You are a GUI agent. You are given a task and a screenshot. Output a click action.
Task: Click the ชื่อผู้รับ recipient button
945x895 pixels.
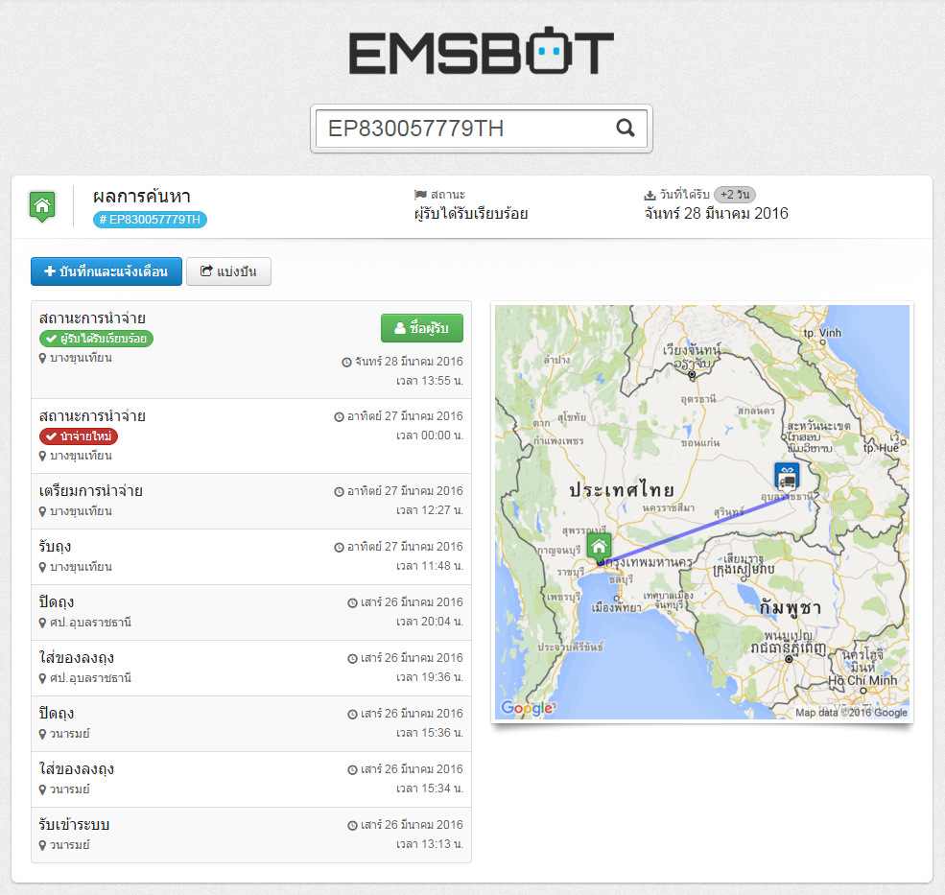[x=422, y=328]
